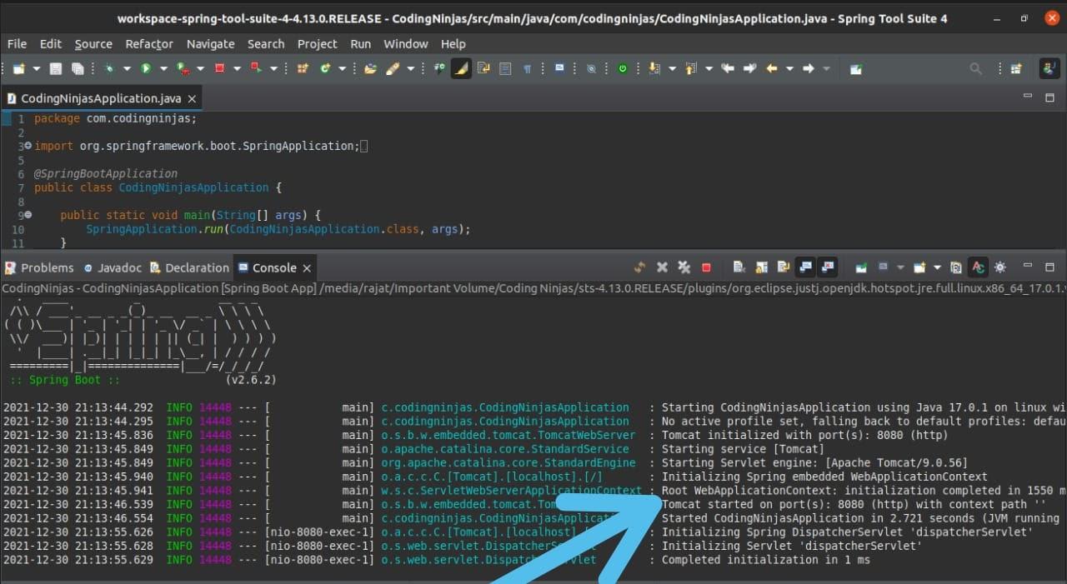Open the Run configurations dropdown
Viewport: 1067px width, 584px height.
tap(163, 68)
